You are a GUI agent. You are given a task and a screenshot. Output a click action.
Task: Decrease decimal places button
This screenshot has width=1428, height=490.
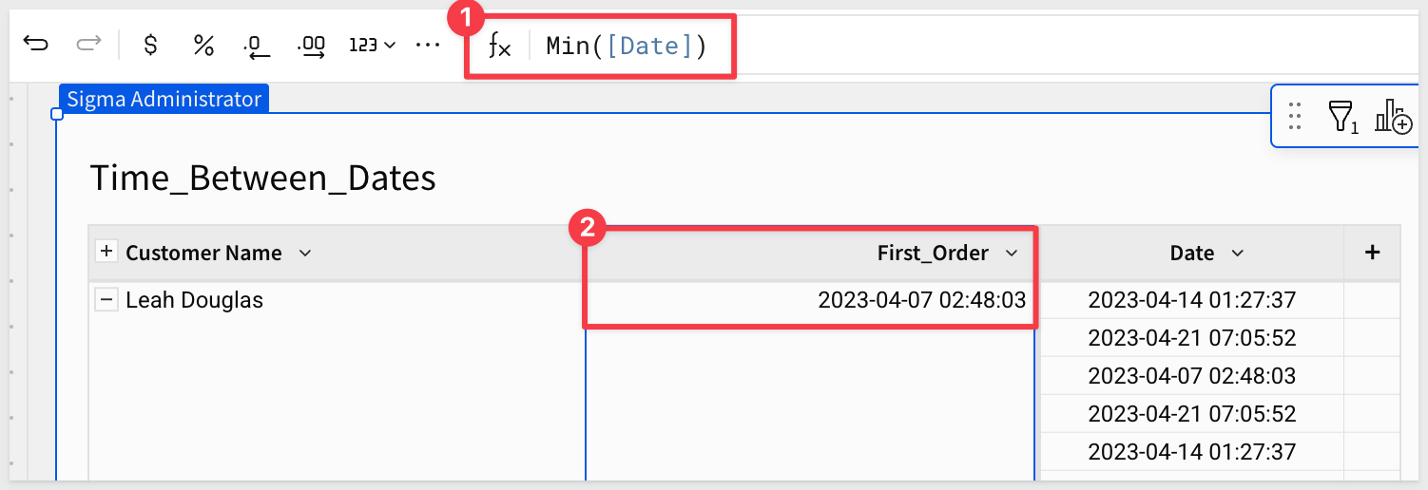tap(257, 45)
